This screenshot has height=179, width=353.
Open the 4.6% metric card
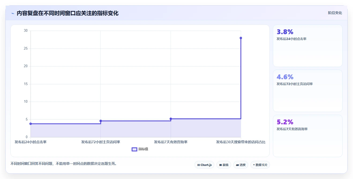click(308, 91)
